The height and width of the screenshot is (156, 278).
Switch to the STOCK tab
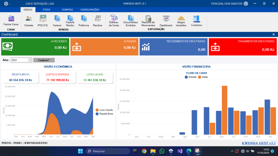point(46,10)
